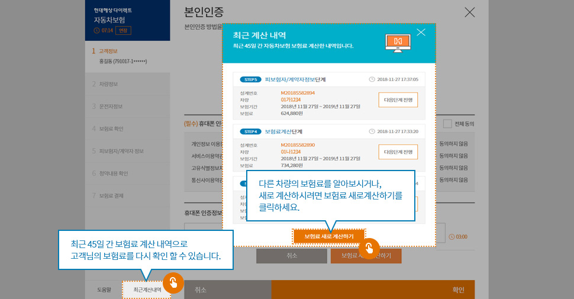Image resolution: width=574 pixels, height=299 pixels.
Task: Select step 2 차량정보 in sidebar
Action: click(x=127, y=84)
